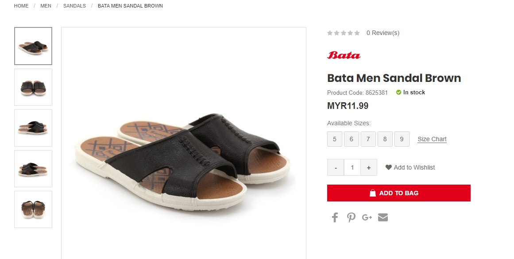Click the quantity input field
This screenshot has width=514, height=259.
click(x=352, y=167)
